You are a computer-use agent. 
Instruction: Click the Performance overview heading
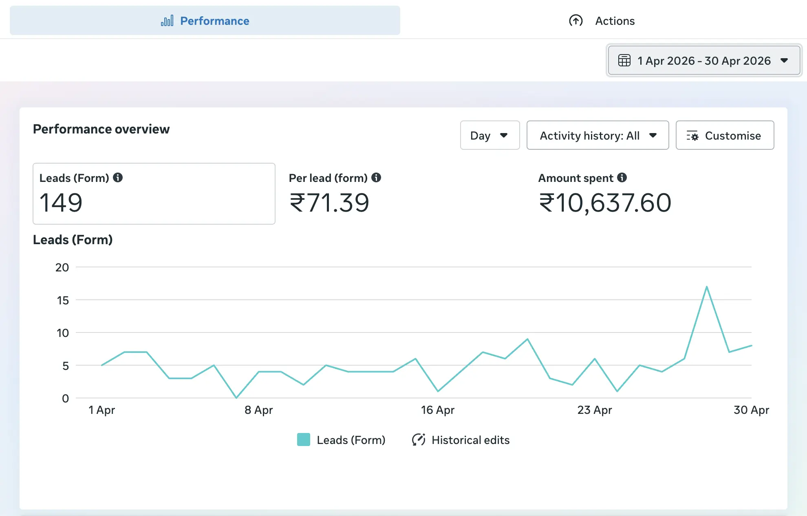point(101,129)
